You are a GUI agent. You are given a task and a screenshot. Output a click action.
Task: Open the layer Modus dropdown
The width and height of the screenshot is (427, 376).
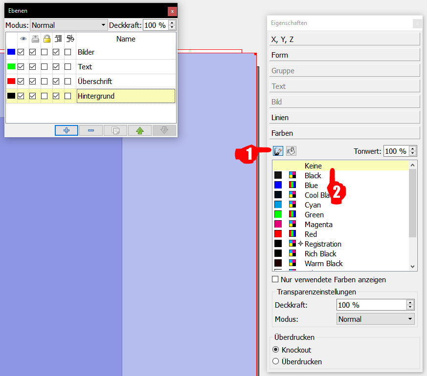pos(68,25)
